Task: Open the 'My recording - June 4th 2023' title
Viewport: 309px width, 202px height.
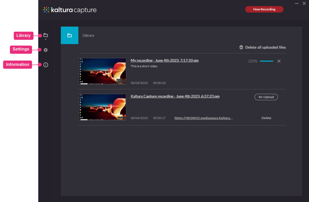Action: [164, 60]
